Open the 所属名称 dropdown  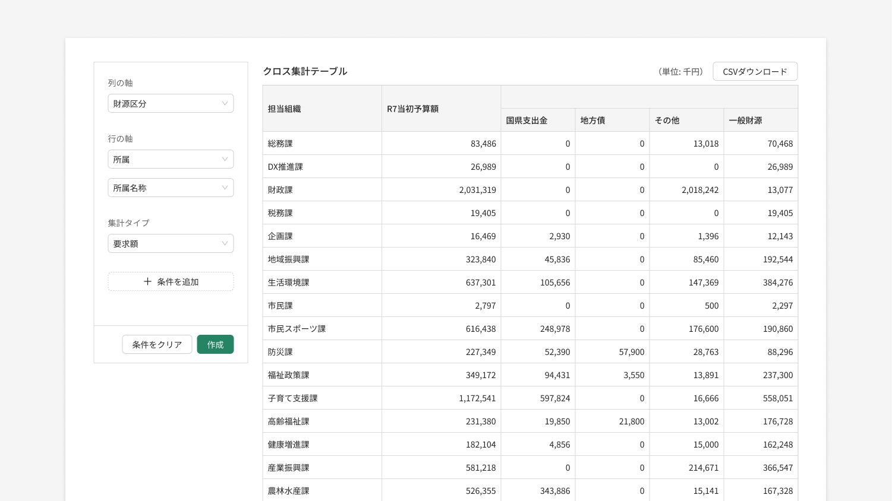(170, 188)
